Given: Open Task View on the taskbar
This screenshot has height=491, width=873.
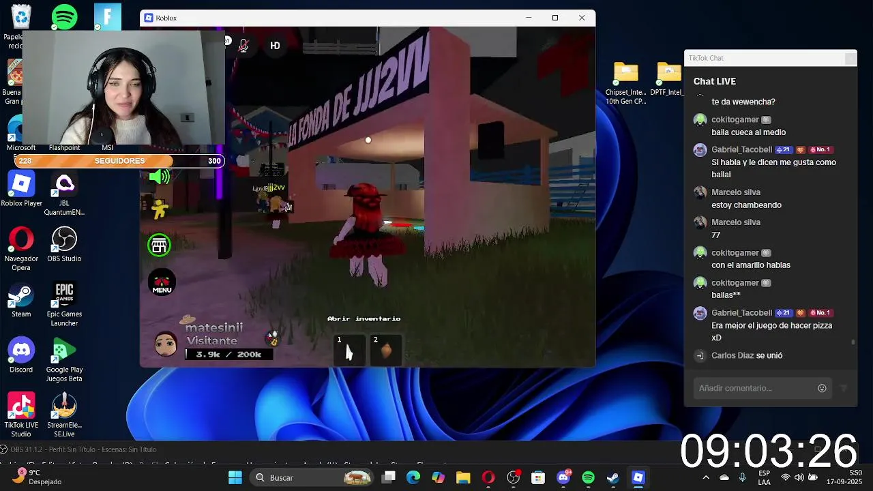Looking at the screenshot, I should [389, 477].
